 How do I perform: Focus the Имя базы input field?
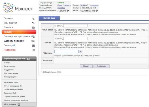point(76,26)
